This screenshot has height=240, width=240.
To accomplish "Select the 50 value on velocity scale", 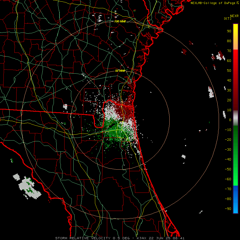I will tap(229, 71).
